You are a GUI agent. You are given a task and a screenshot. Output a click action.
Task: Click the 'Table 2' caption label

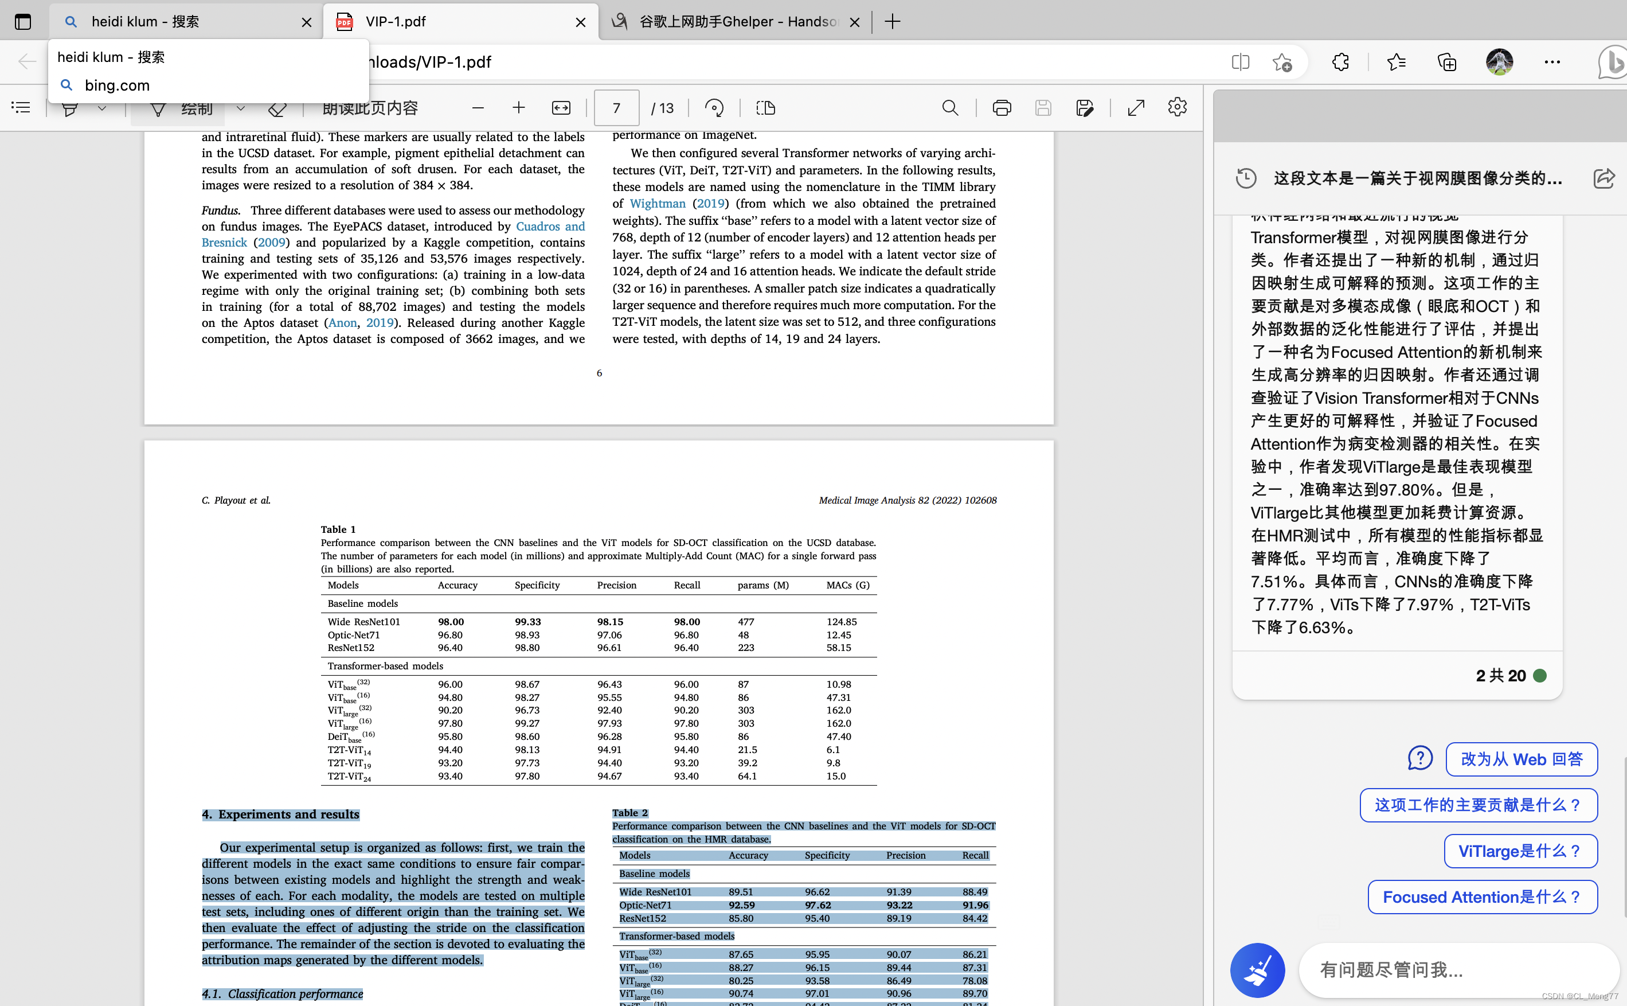pyautogui.click(x=629, y=813)
